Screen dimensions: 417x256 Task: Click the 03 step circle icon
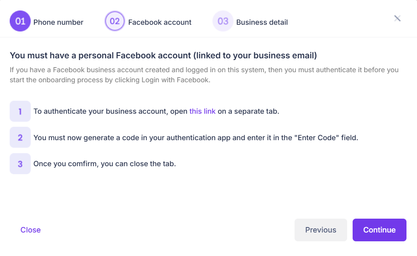tap(223, 21)
